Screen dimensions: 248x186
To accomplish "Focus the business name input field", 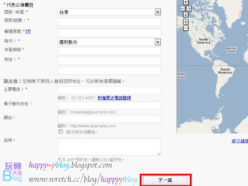I will click(109, 22).
